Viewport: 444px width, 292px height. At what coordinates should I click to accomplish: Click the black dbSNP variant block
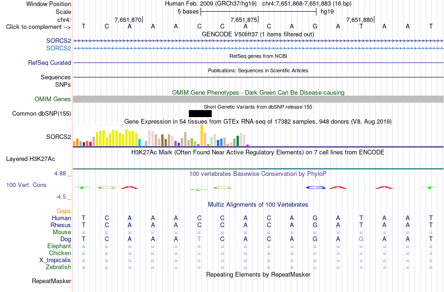(x=200, y=114)
